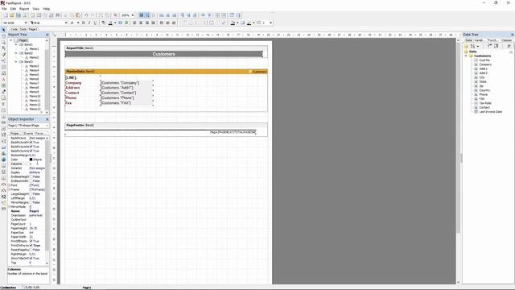Toggle ResetPageNumbers False checkbox
This screenshot has width=515, height=290.
(31, 250)
